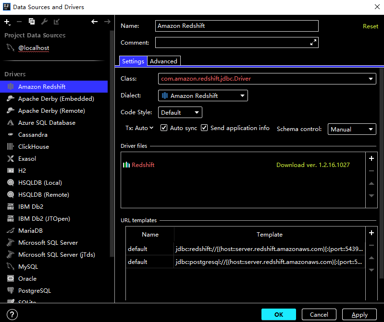Select the Cassandra driver

click(x=54, y=134)
